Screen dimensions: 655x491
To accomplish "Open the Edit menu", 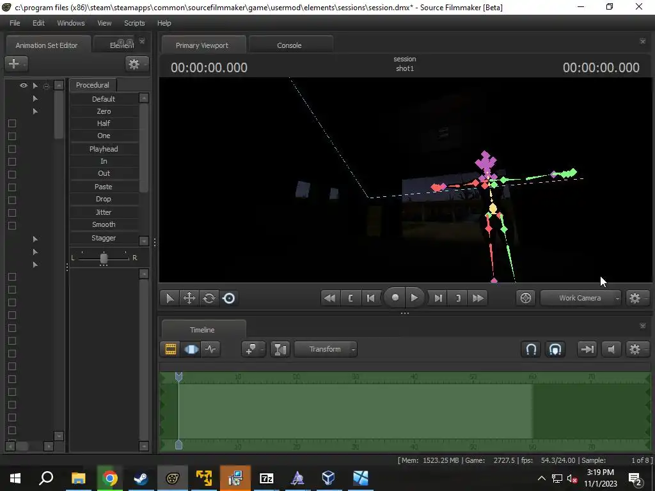I will (x=38, y=23).
